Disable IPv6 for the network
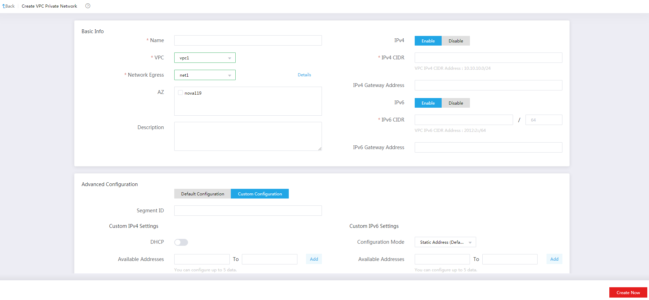Viewport: 649px width, 300px height. pyautogui.click(x=455, y=103)
